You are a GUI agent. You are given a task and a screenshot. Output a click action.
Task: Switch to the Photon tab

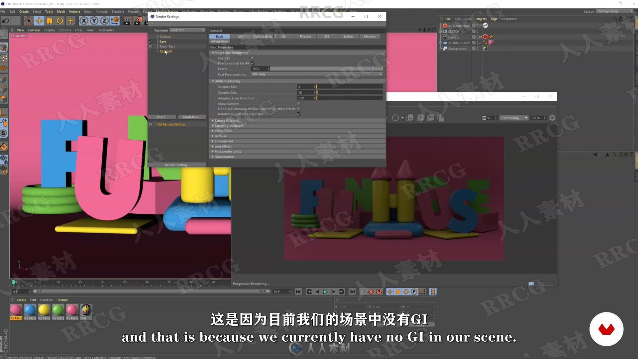(305, 37)
